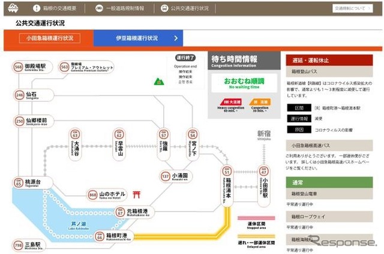
Task: Click 小涌園 stop 137 marker
Action: click(176, 176)
